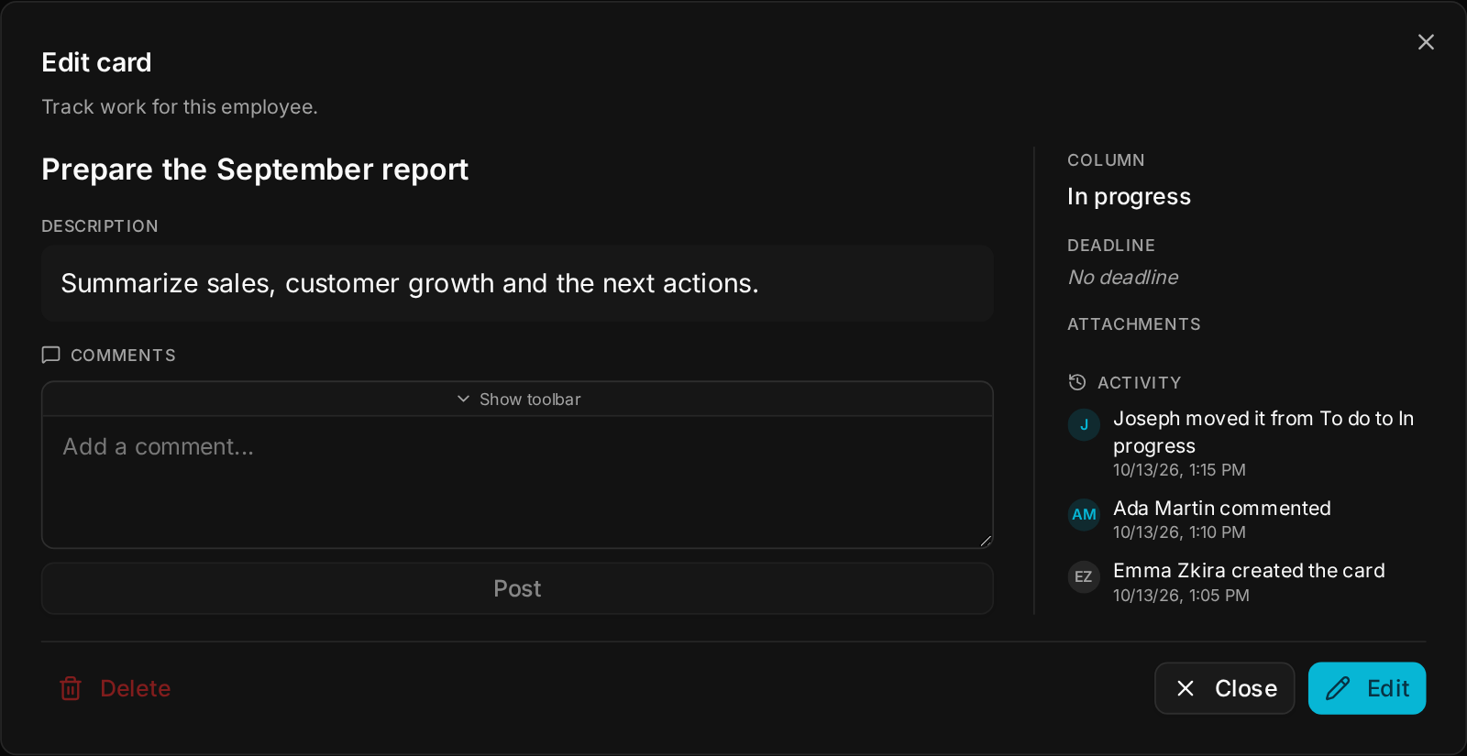Grab the comment box resize handle
This screenshot has height=756, width=1467.
986,541
